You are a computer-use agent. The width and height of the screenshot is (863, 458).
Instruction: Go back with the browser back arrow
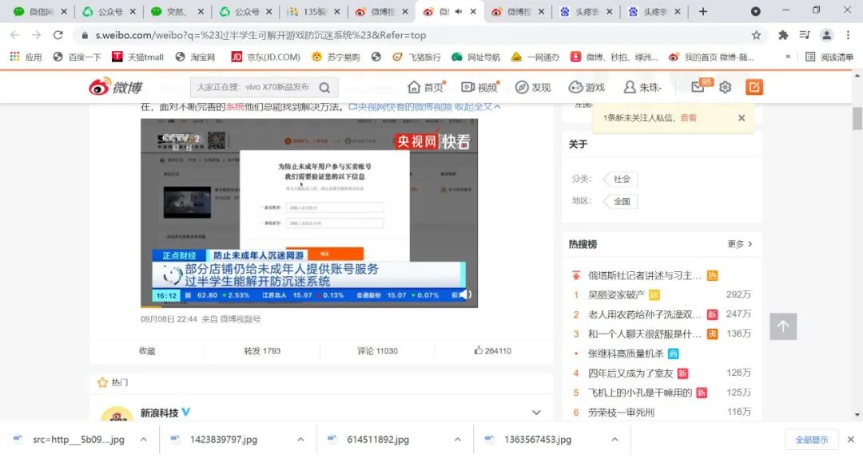click(x=15, y=35)
